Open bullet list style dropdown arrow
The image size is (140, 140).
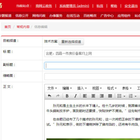124,96
